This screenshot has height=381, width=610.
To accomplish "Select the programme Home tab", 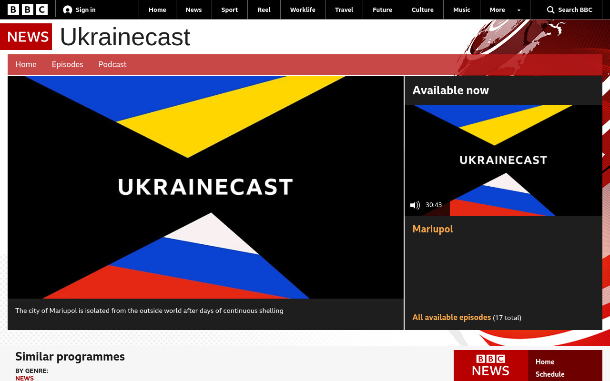I will point(26,65).
